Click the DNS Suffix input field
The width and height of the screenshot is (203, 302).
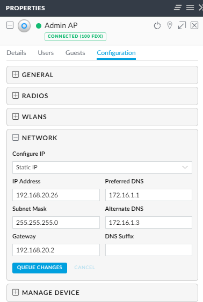tap(149, 250)
